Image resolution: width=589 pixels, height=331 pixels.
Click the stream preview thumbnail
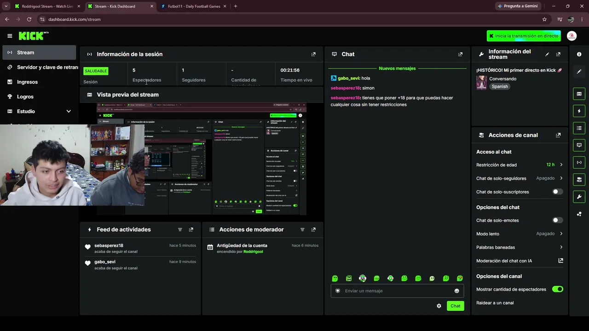point(201,159)
